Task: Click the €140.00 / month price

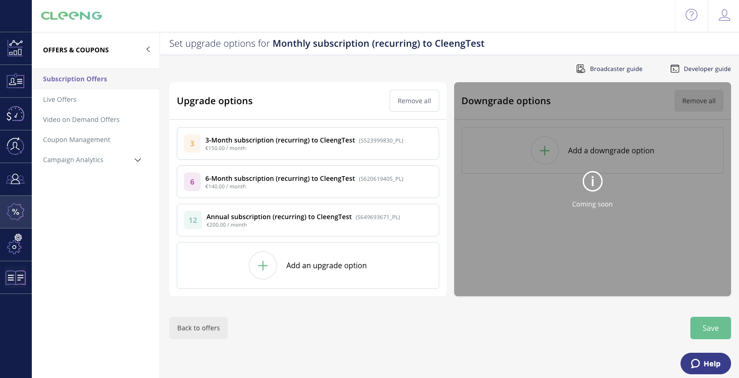Action: tap(225, 186)
